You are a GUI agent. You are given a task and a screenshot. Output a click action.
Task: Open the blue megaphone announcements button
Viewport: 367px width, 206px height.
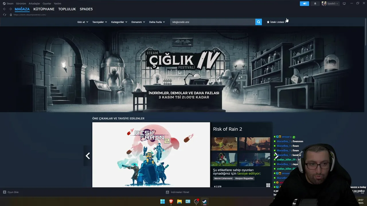point(304,3)
